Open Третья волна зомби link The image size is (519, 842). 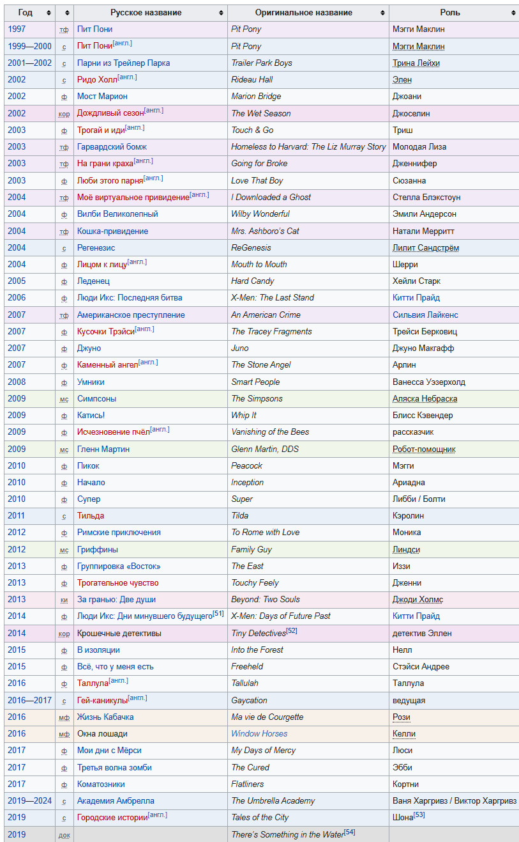tap(114, 768)
